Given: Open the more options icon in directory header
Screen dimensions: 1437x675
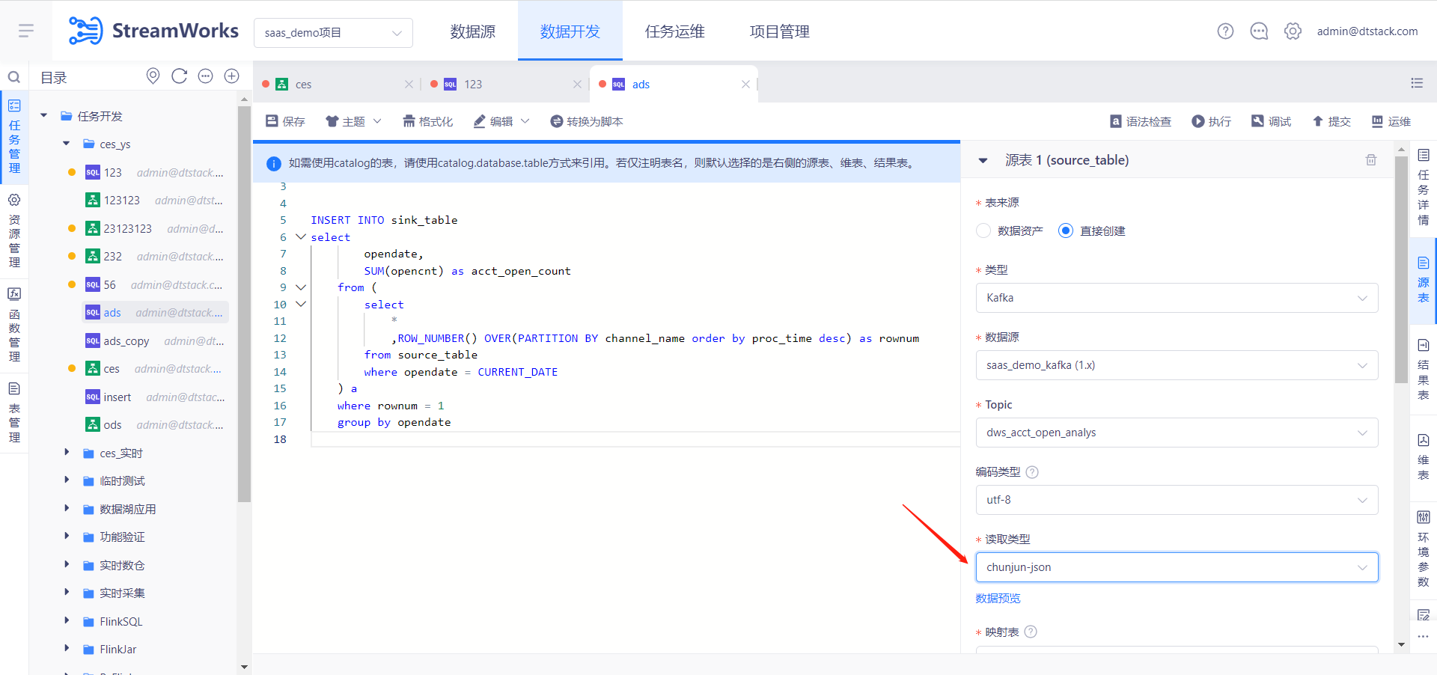Looking at the screenshot, I should coord(205,76).
